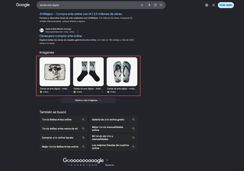This screenshot has height=171, width=244.
Task: Open the black socks image thumbnail
Action: [88, 71]
